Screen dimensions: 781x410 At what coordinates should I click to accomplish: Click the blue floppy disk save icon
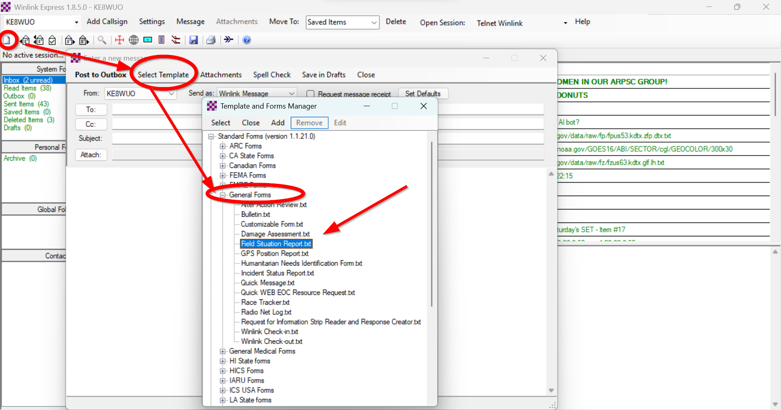coord(193,40)
